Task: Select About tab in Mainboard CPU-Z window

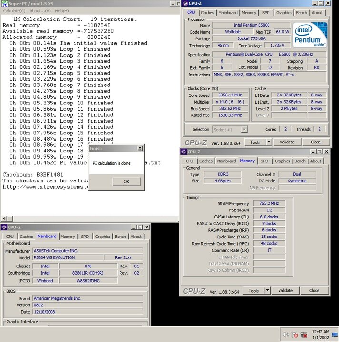Action: tap(136, 237)
